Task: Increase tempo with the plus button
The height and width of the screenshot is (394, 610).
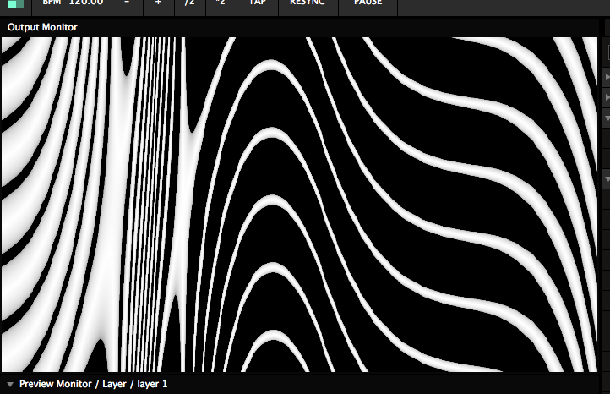Action: pyautogui.click(x=158, y=4)
